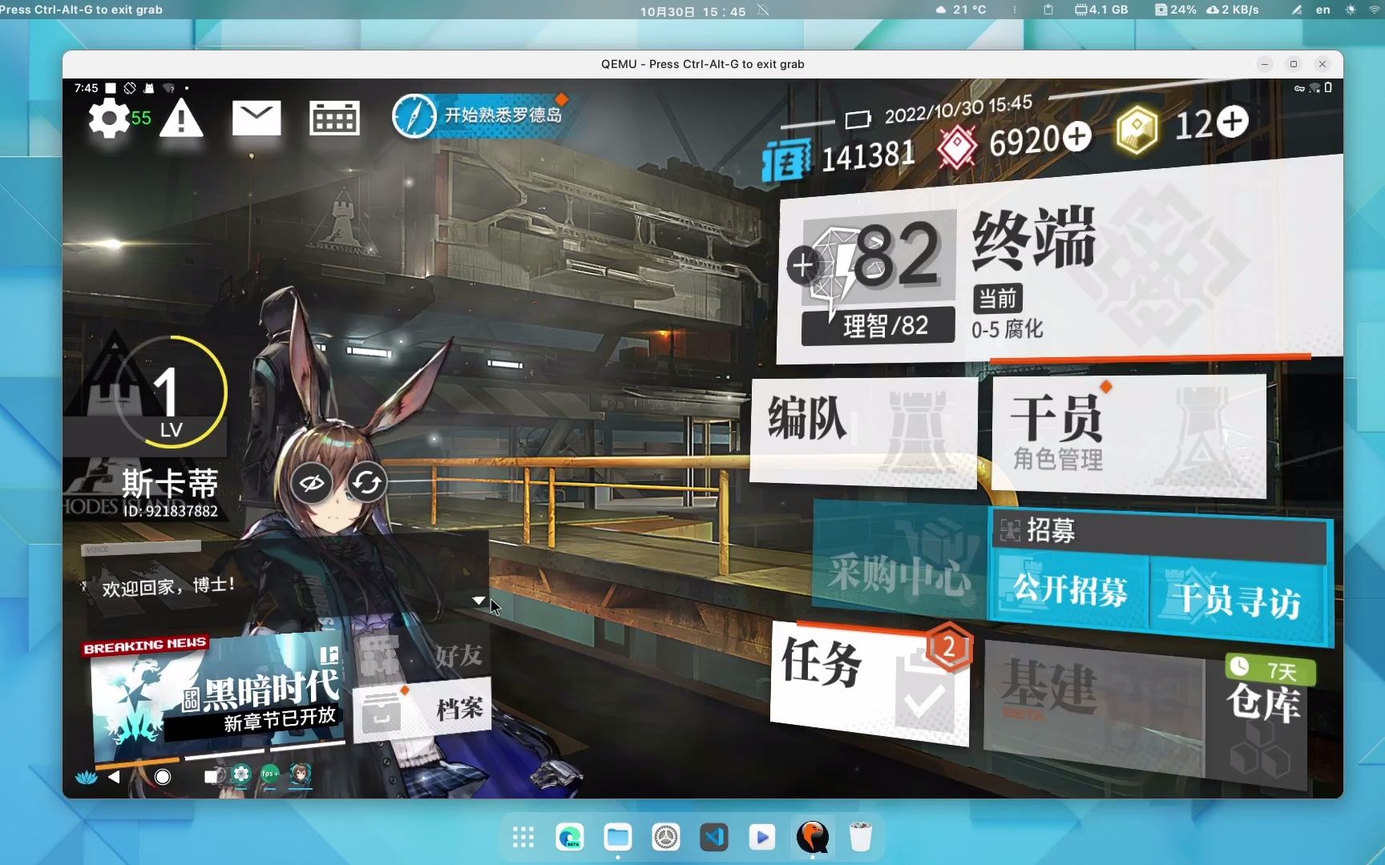Add sanity with the plus near 82
The height and width of the screenshot is (865, 1385).
point(802,265)
